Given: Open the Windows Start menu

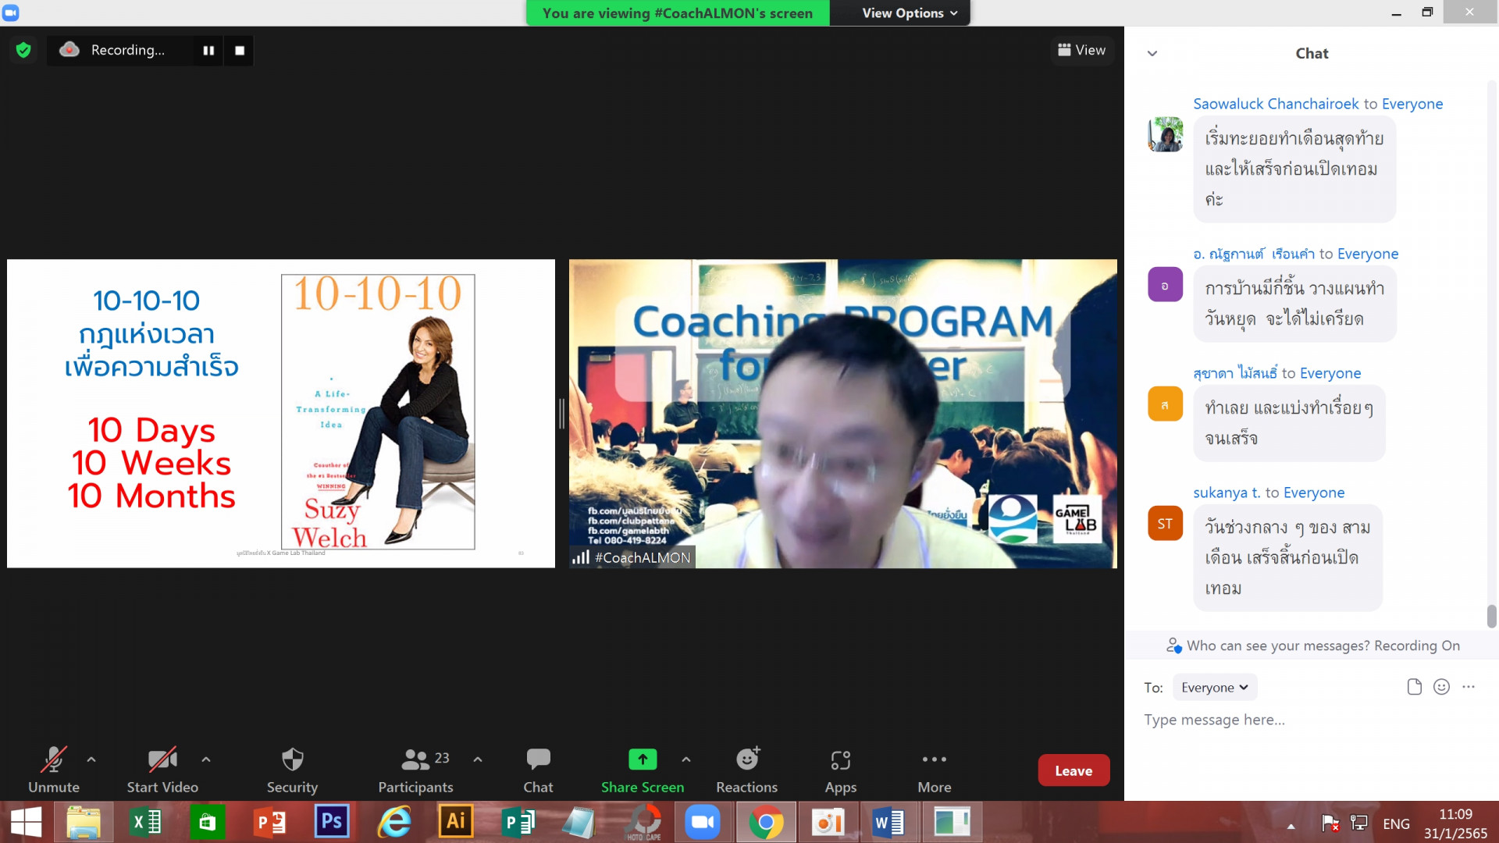Looking at the screenshot, I should 26,822.
